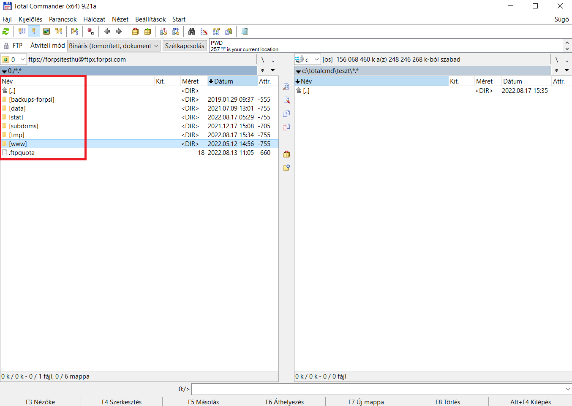The image size is (572, 406).
Task: Click the move files icon between panels
Action: pyautogui.click(x=286, y=127)
